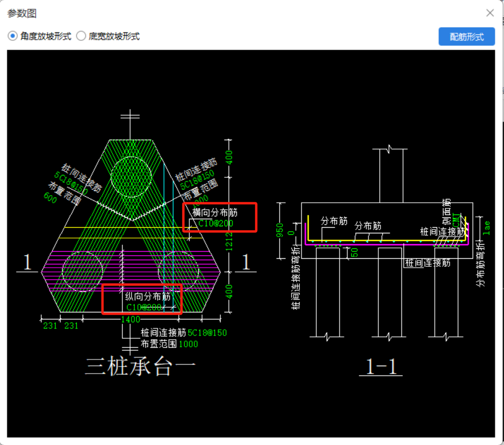Edit the horizontal dimension 1400
Screen dimensions: 504x445
[x=131, y=319]
